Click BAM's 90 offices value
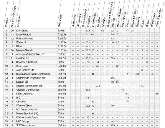 127,46
